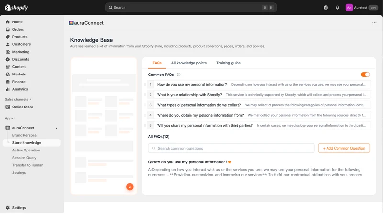Click the Shopify top search bar
Image resolution: width=383 pixels, height=215 pixels.
(x=191, y=8)
